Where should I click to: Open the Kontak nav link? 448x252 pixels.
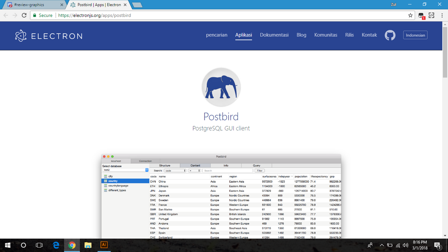pos(369,35)
